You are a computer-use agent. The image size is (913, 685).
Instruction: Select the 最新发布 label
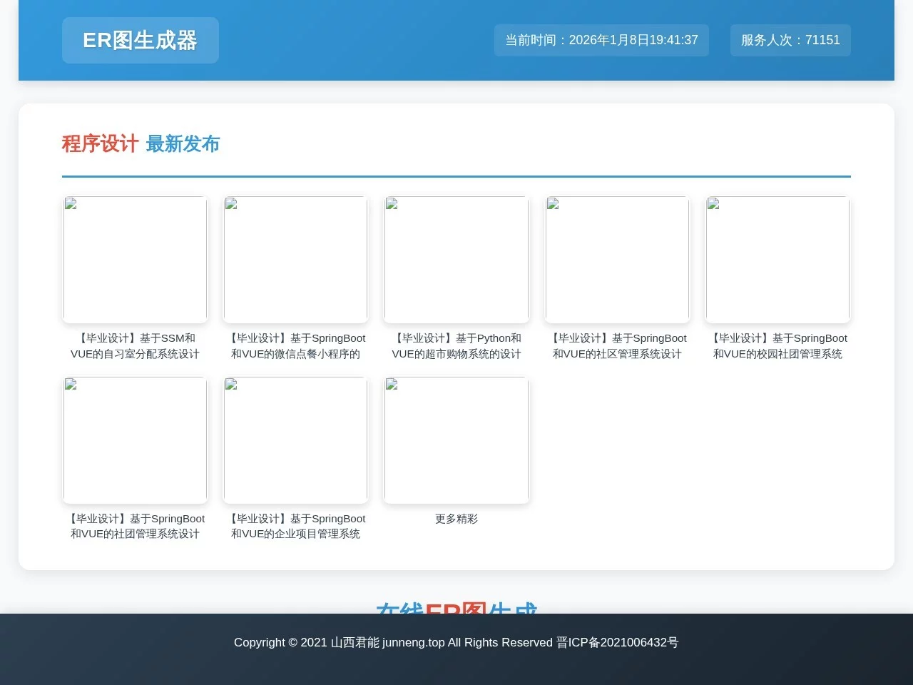click(x=183, y=143)
